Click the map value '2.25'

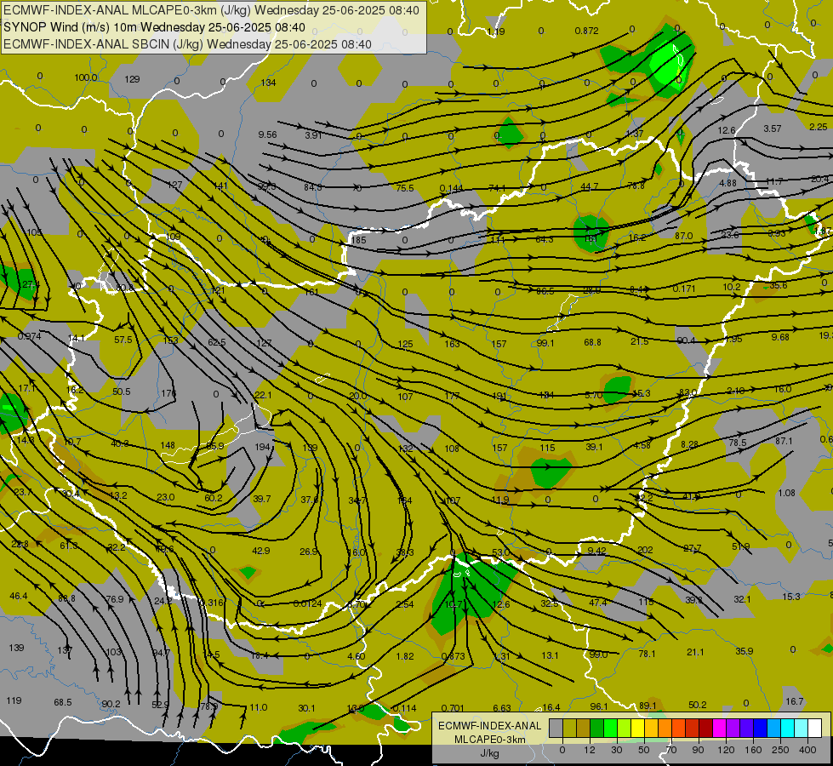[x=819, y=127]
